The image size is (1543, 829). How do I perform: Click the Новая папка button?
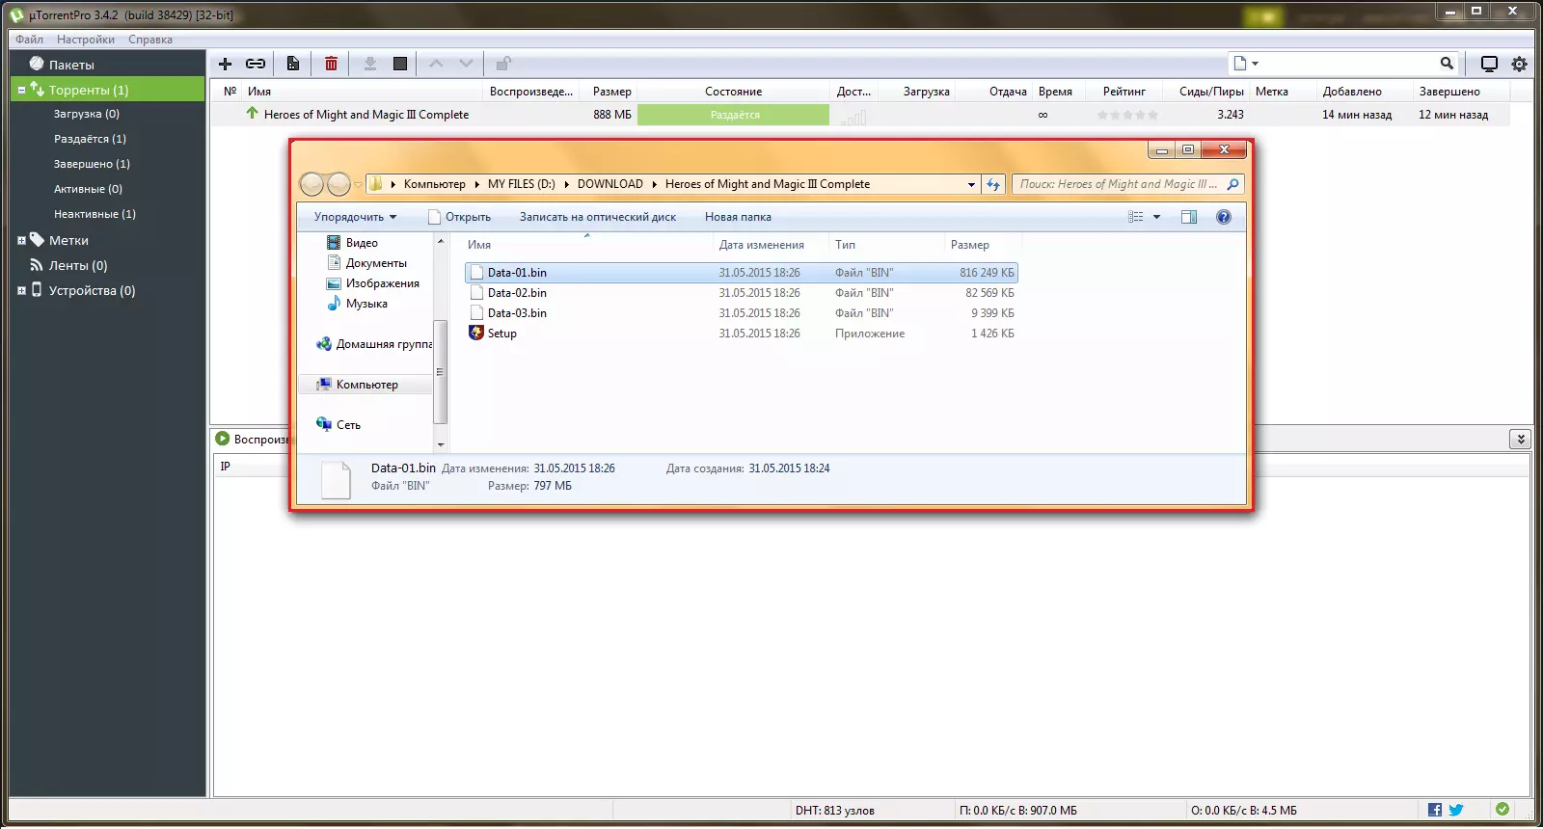[x=738, y=217]
